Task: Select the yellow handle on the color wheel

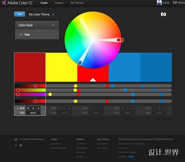Action: click(81, 18)
